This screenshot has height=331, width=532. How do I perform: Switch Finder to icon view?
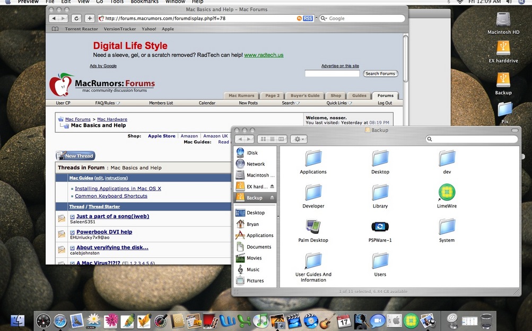pos(263,139)
